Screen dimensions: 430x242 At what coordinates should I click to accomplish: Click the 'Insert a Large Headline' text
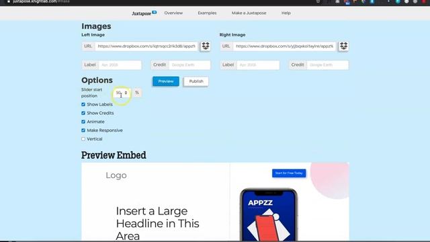(157, 223)
